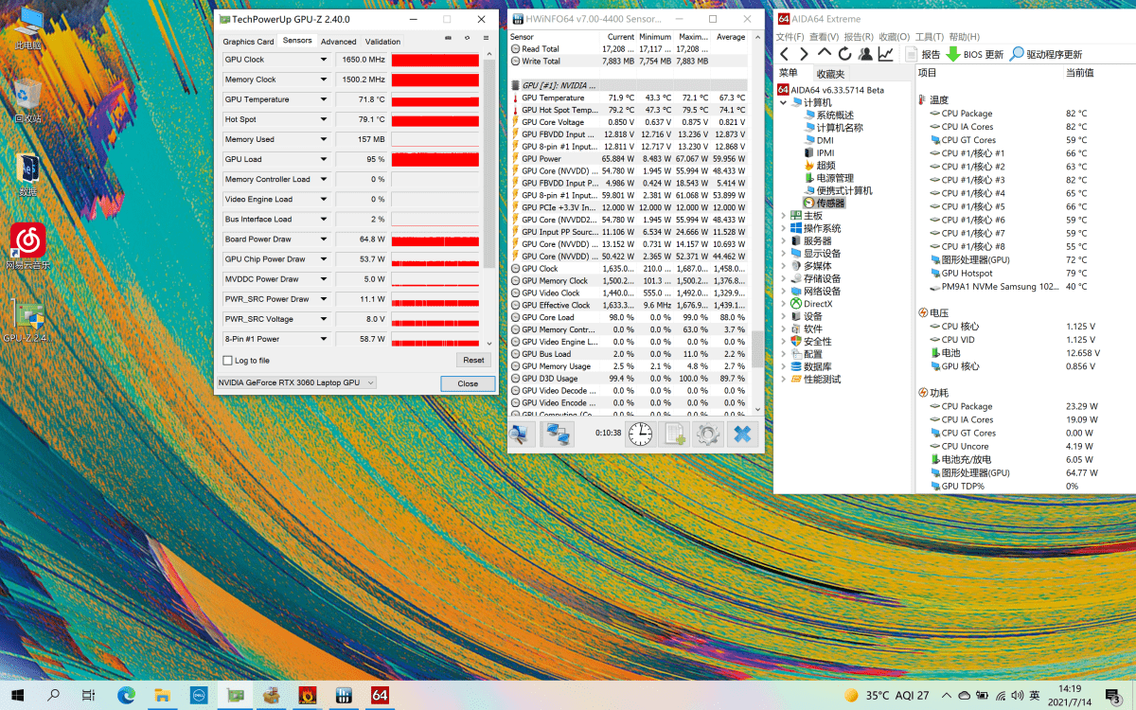This screenshot has width=1136, height=710.
Task: Click AIDA64 back navigation arrow
Action: 784,54
